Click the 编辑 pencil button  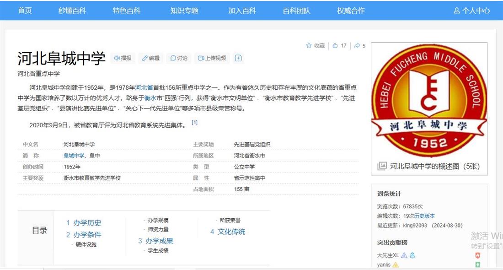151,58
